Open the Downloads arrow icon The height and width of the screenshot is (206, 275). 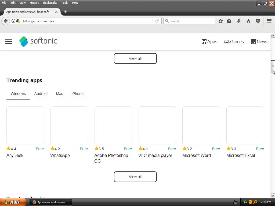click(x=239, y=21)
